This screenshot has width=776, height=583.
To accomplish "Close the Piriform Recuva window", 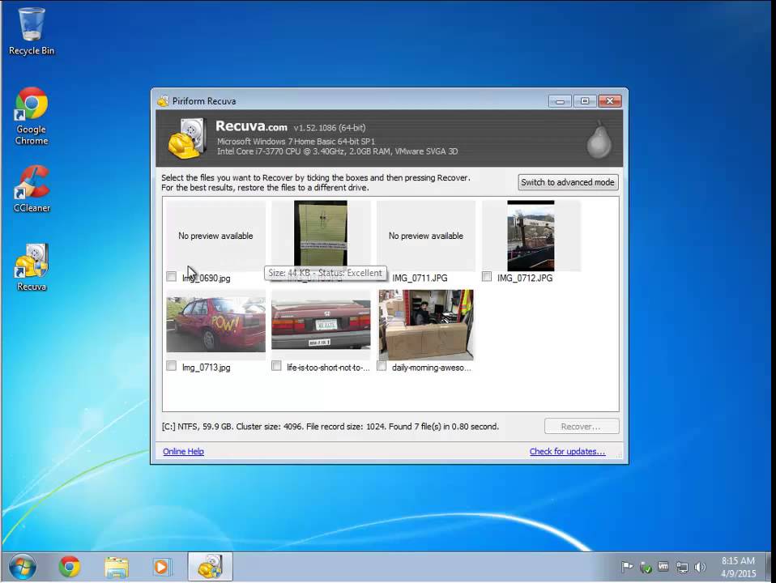I will point(610,101).
